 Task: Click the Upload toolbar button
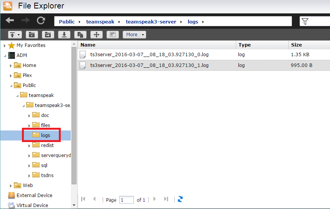(x=12, y=35)
